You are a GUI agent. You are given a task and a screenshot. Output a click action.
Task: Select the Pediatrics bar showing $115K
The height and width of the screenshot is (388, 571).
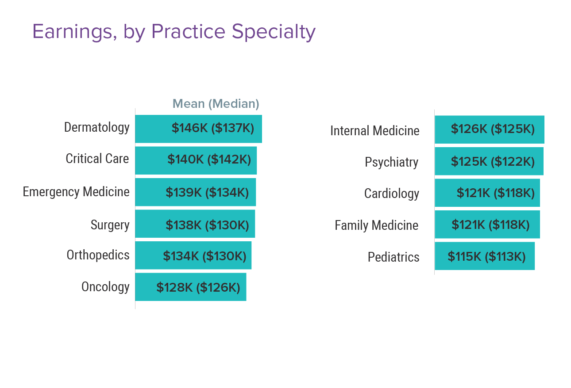pyautogui.click(x=484, y=256)
